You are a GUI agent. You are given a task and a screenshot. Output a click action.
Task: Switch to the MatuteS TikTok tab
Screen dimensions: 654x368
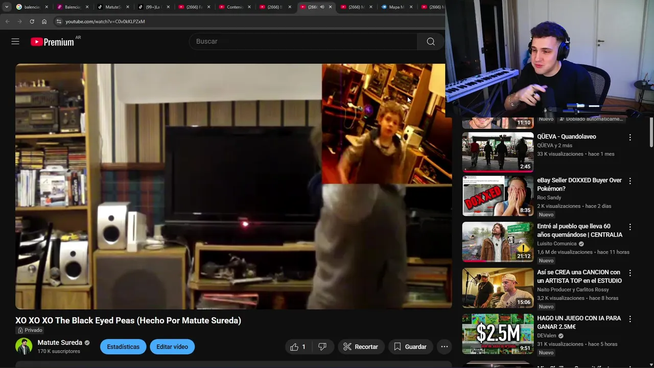112,7
